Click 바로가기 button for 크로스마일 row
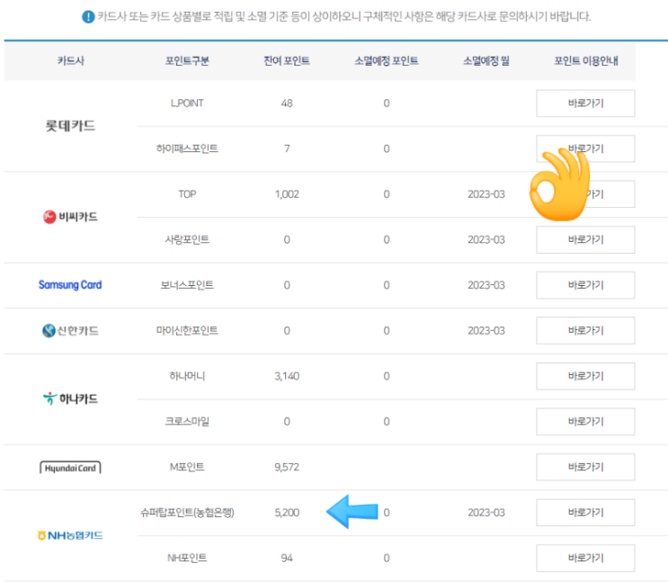The image size is (668, 582). pyautogui.click(x=585, y=422)
